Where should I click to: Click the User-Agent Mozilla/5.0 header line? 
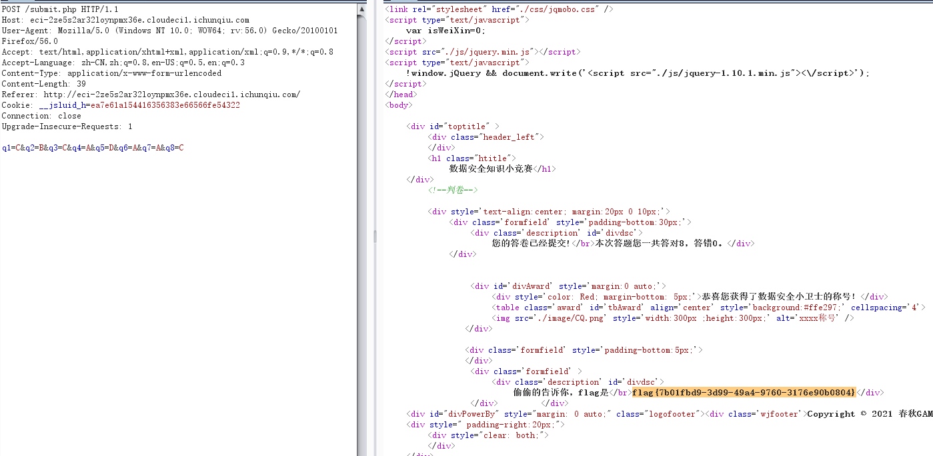[169, 31]
